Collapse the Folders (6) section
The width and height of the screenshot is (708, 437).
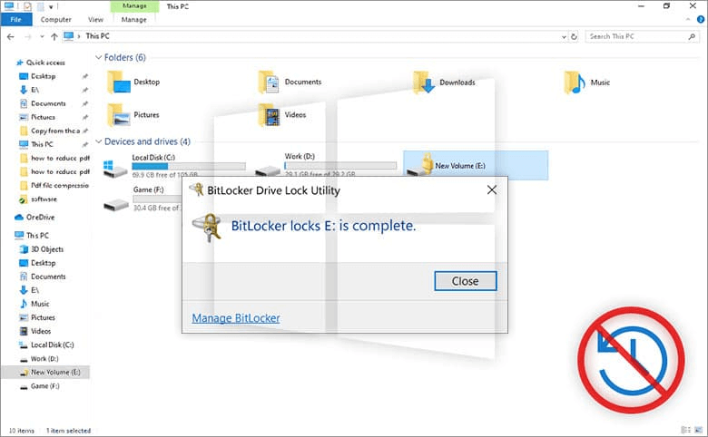point(98,57)
